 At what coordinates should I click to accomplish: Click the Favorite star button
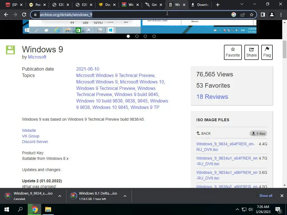tap(233, 52)
